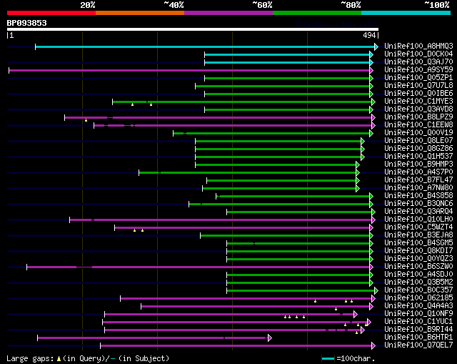
Task: Click the white query sequence bar
Action: pos(193,29)
